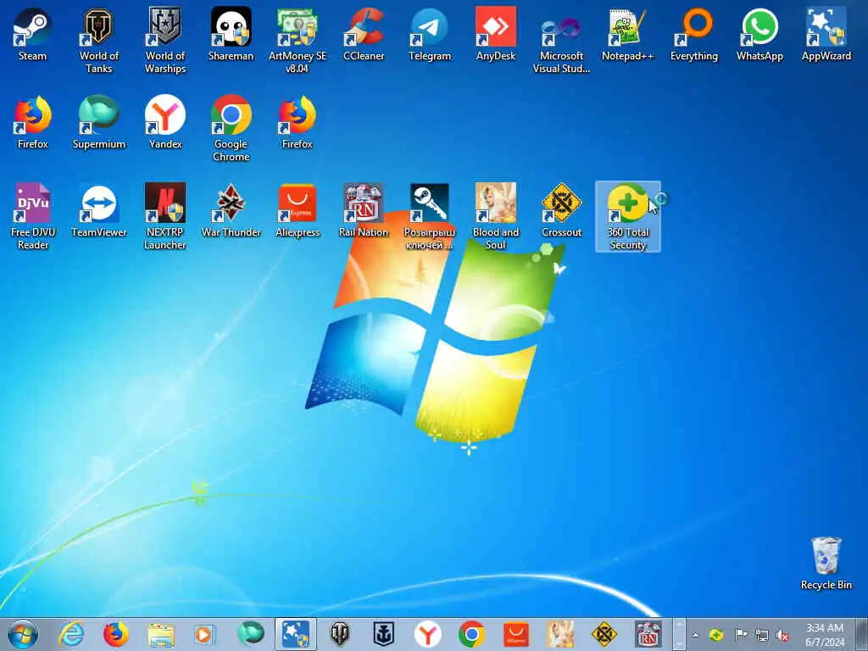
Task: Select the War Thunder desktop icon
Action: point(231,211)
